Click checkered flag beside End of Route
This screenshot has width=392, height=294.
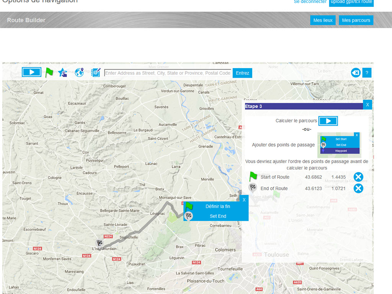253,188
